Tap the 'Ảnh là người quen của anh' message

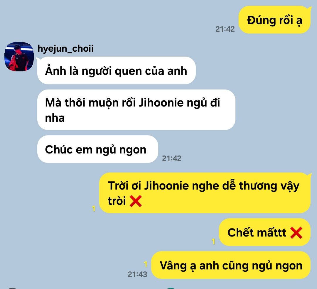[117, 70]
